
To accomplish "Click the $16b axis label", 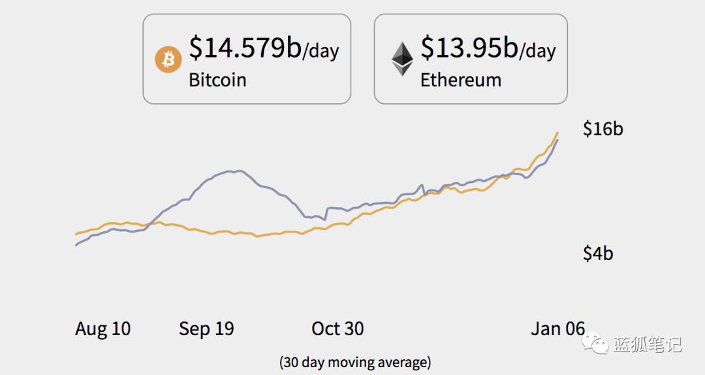I will click(x=603, y=129).
